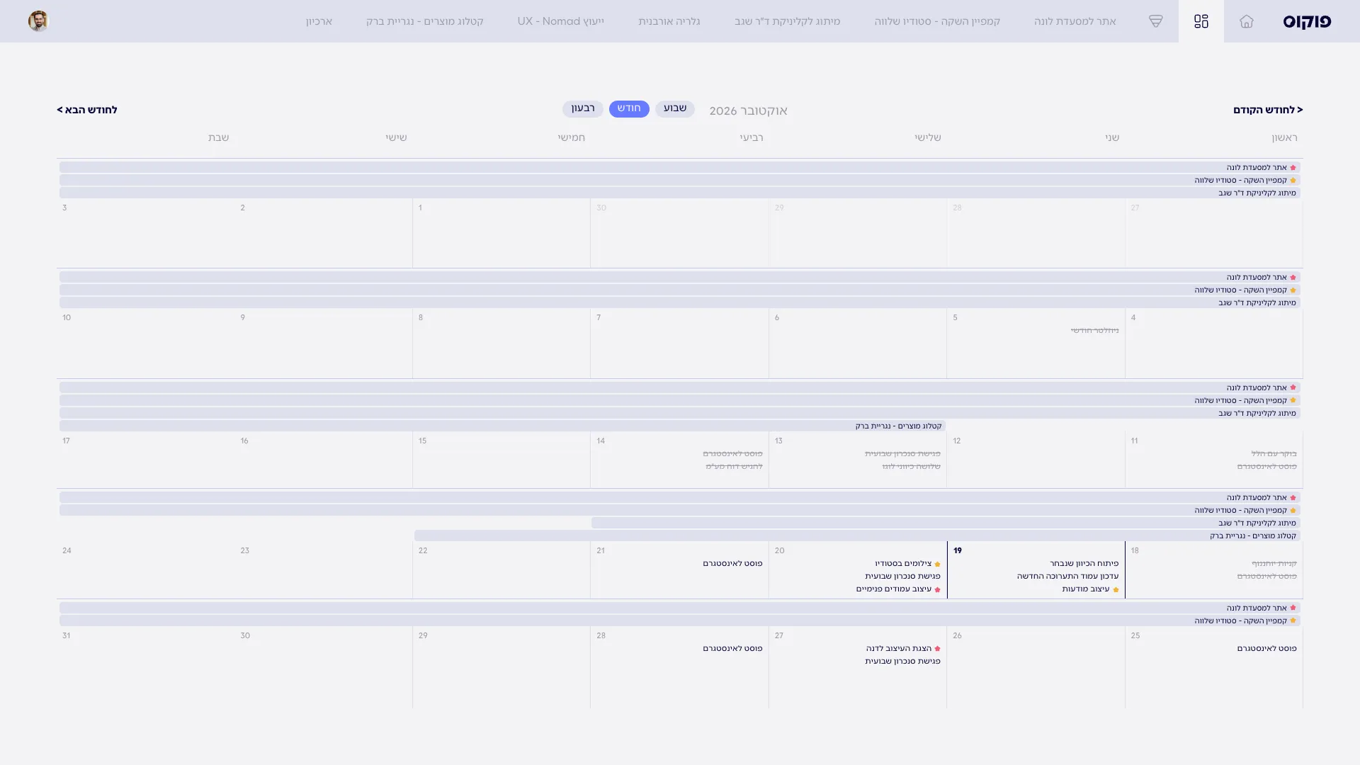Open the user profile avatar
The image size is (1360, 765).
click(38, 21)
